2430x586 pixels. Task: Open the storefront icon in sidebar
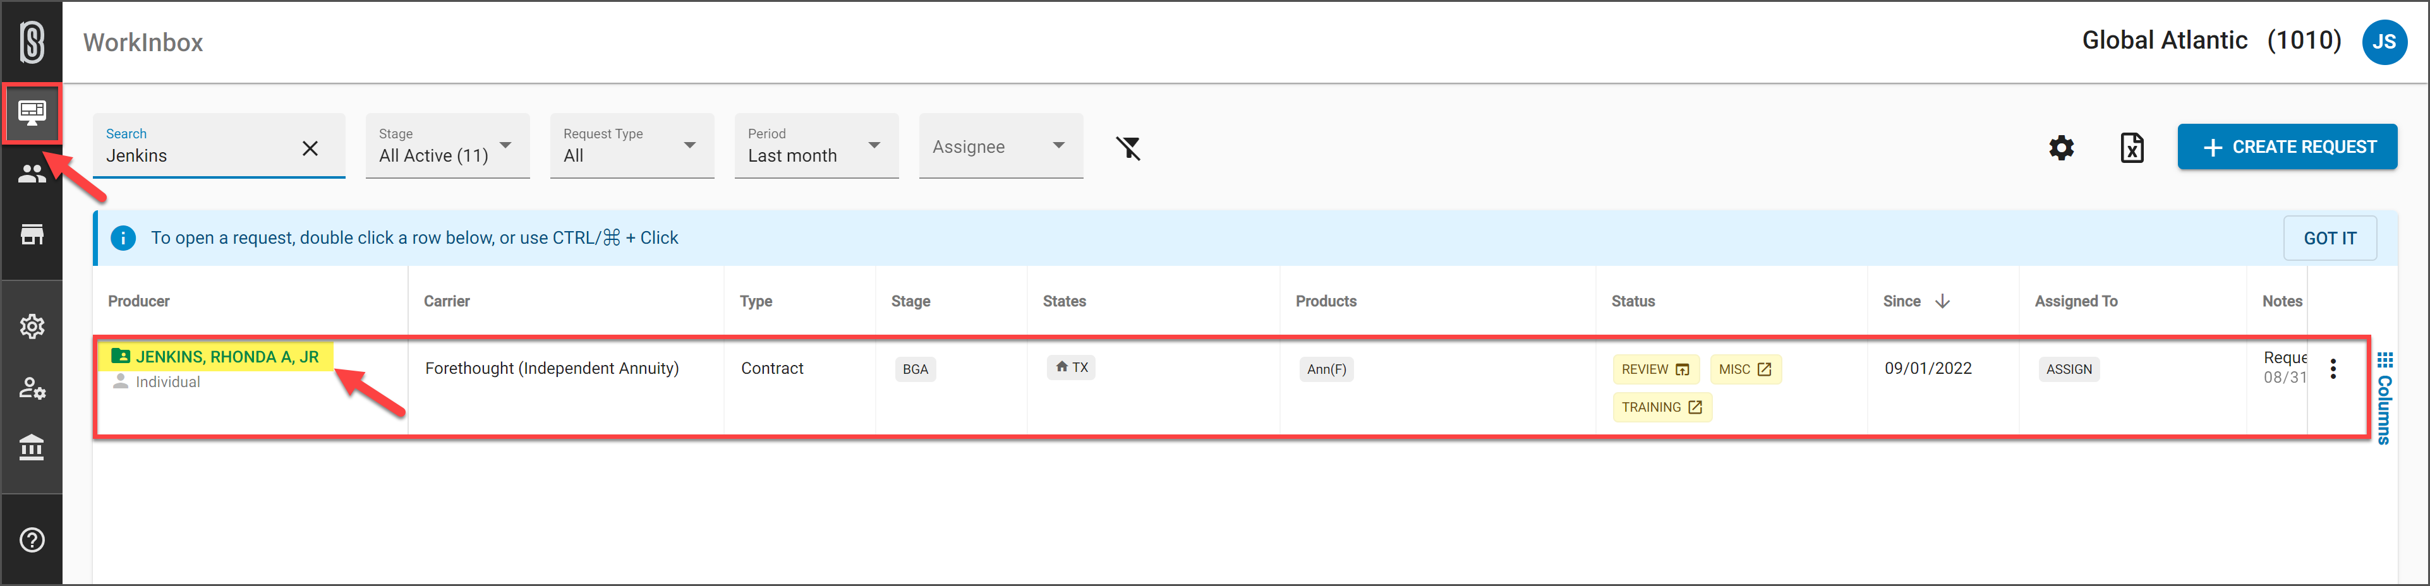(32, 234)
